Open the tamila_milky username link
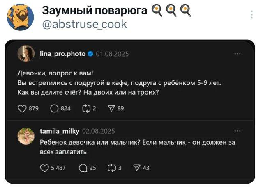The height and width of the screenshot is (189, 263). tap(60, 131)
